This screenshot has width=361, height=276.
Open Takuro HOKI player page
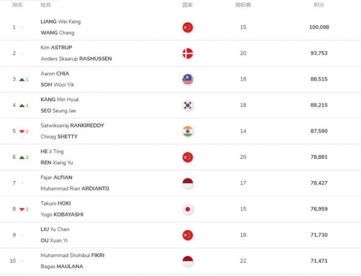coord(56,204)
